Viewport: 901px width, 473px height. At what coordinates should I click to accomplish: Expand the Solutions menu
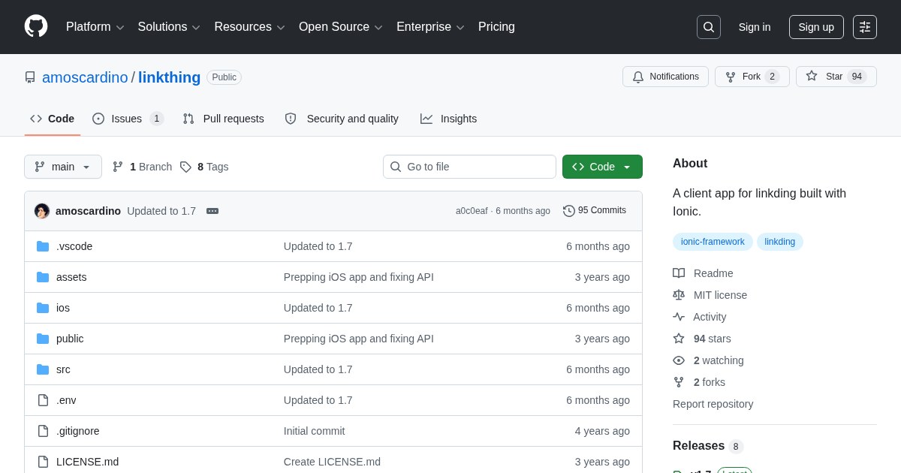pos(169,27)
